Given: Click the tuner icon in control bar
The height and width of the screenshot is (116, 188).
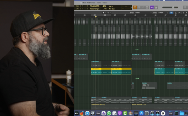Looking at the screenshot, I should coord(139,8).
